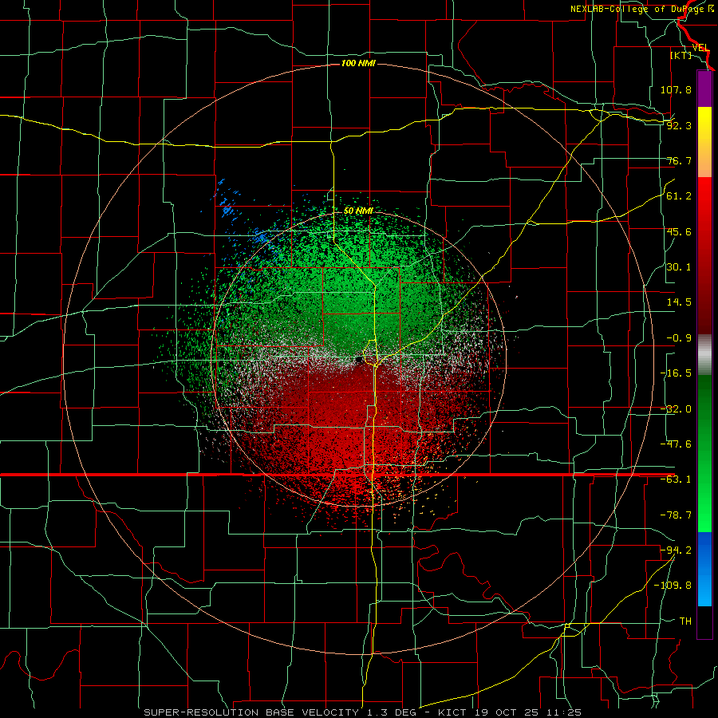This screenshot has width=718, height=718.
Task: Select the 45.6 legend value
Action: point(679,231)
